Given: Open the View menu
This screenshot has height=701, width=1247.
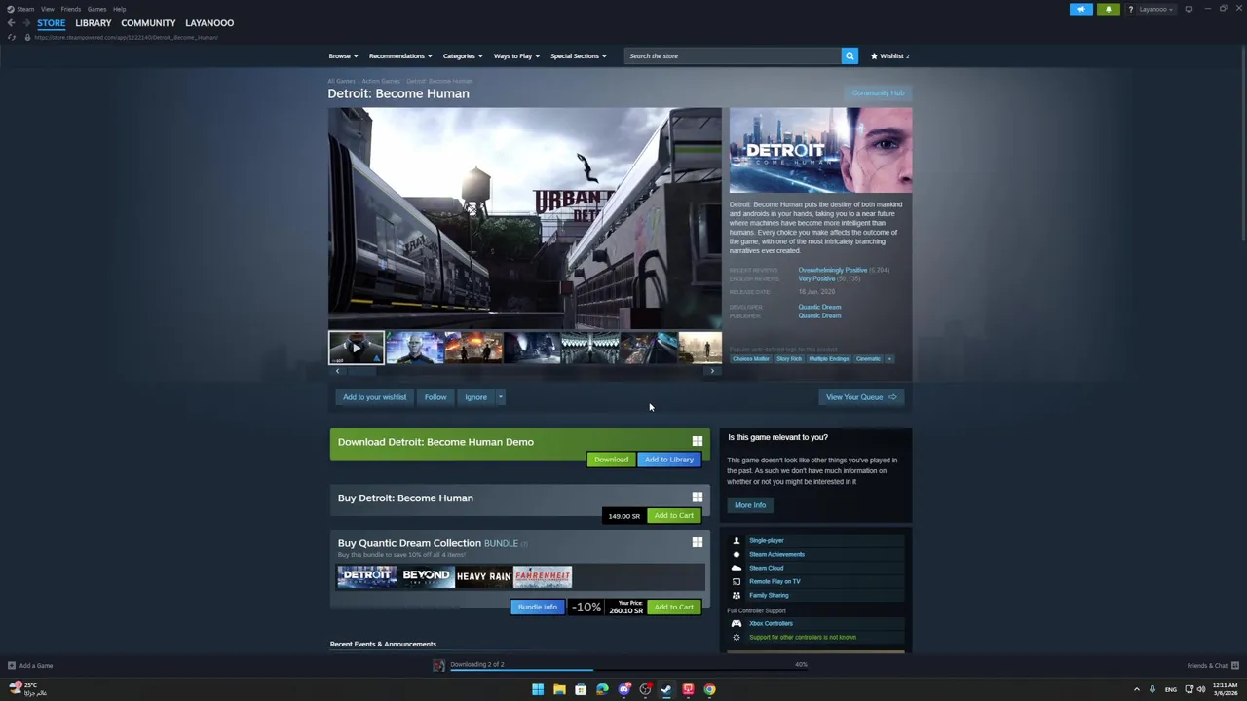Looking at the screenshot, I should [48, 9].
